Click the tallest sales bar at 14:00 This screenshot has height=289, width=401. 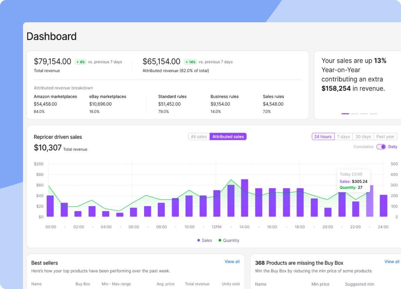click(244, 198)
